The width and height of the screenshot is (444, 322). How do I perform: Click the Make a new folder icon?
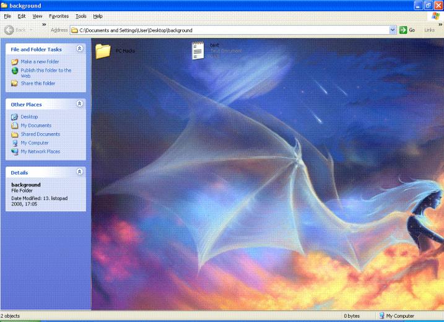[15, 62]
